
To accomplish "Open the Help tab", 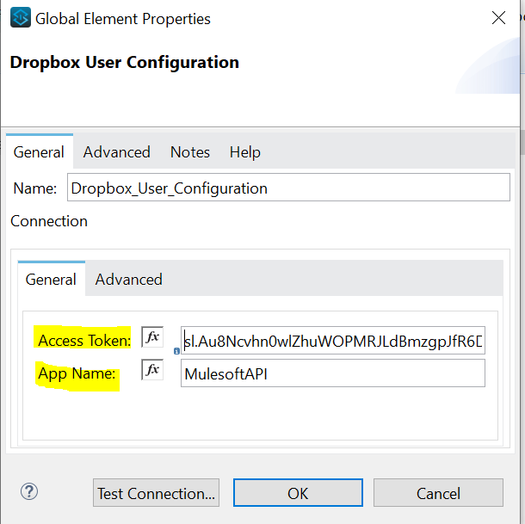I will coord(244,152).
